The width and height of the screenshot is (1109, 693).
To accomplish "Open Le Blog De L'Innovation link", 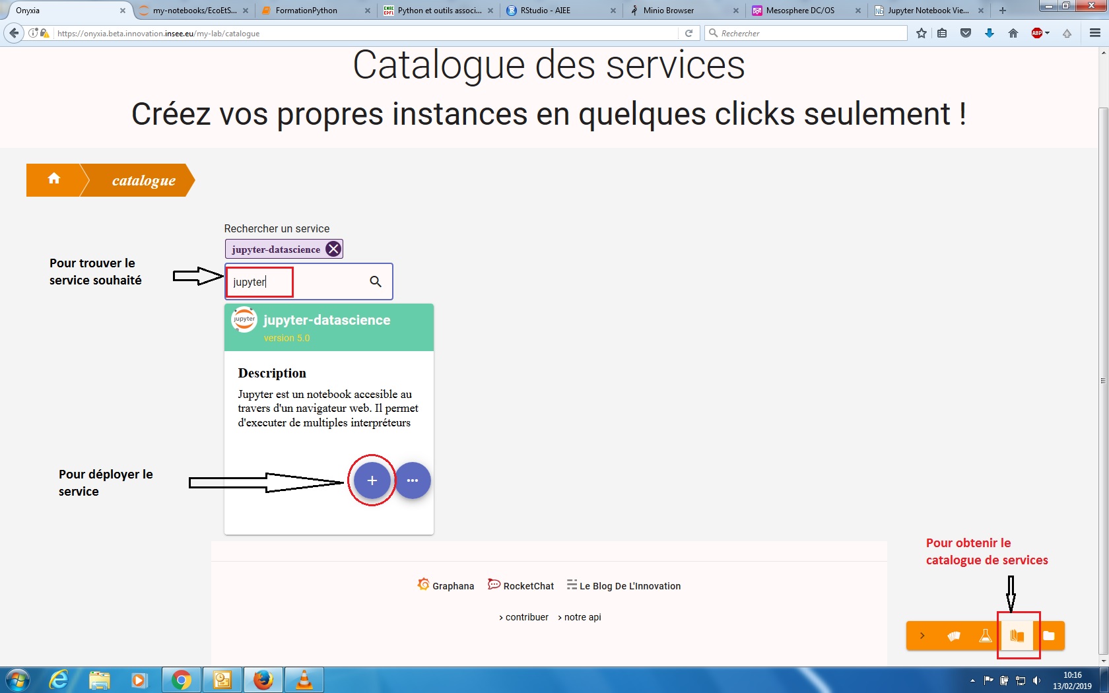I will pos(624,585).
